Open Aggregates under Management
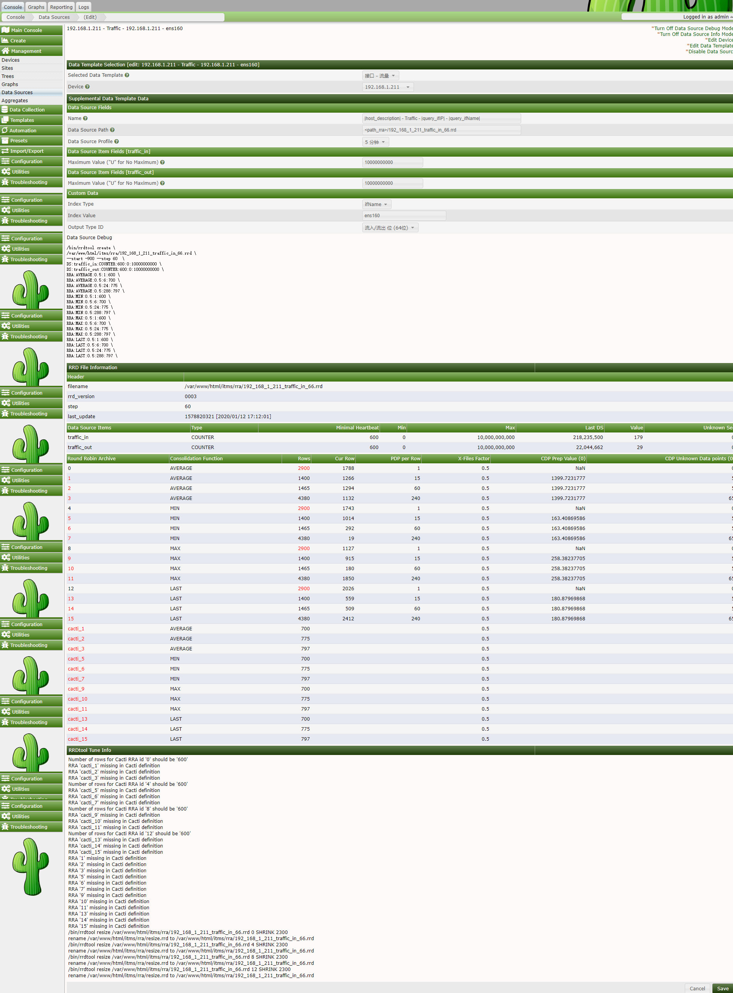The image size is (733, 993). click(15, 101)
